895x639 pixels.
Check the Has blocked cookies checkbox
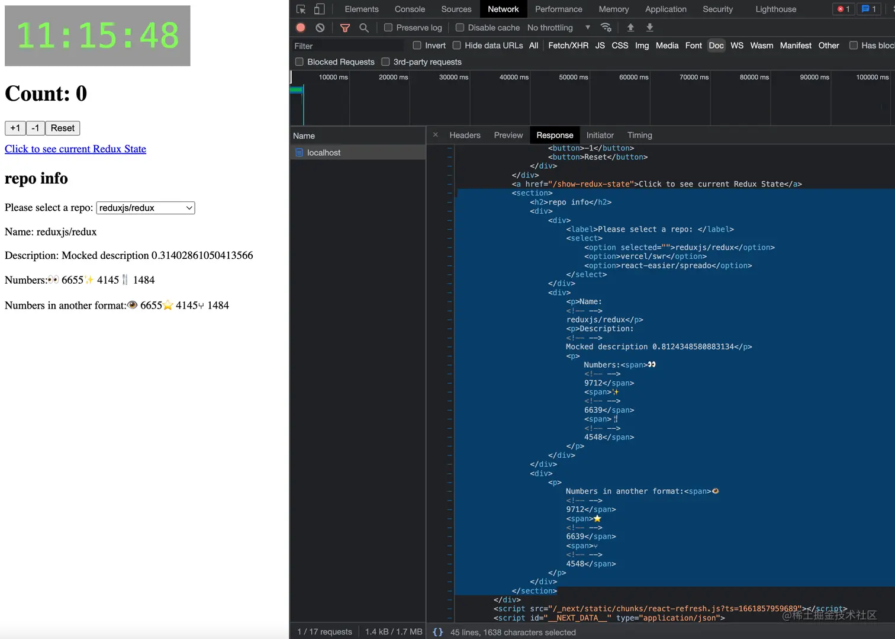click(854, 46)
